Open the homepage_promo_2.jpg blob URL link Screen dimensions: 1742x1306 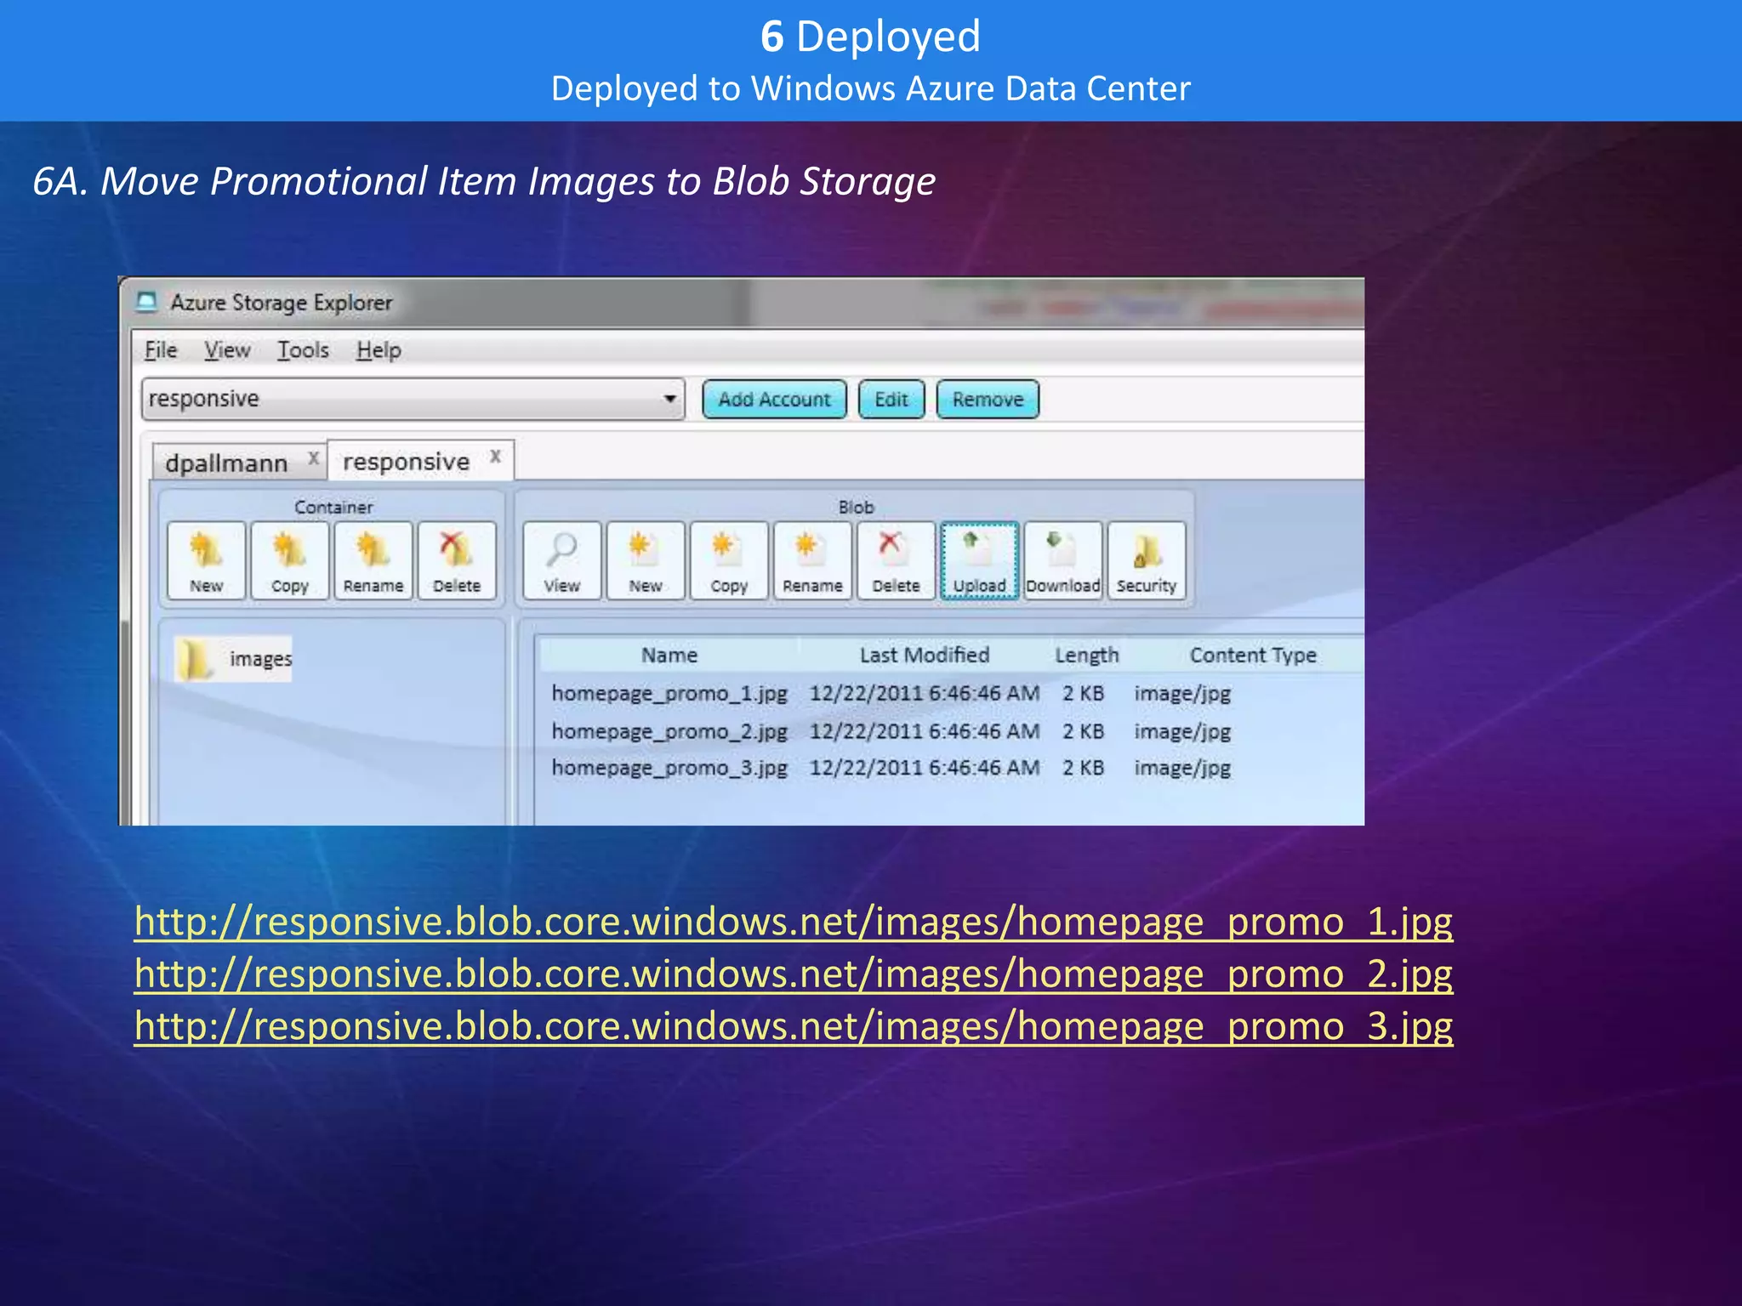(x=794, y=974)
